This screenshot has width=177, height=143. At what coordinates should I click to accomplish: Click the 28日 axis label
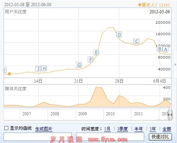pyautogui.click(x=119, y=81)
